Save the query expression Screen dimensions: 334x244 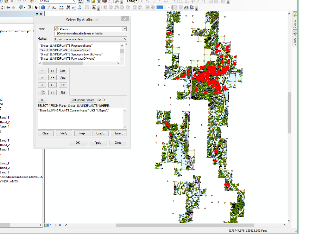(x=119, y=133)
